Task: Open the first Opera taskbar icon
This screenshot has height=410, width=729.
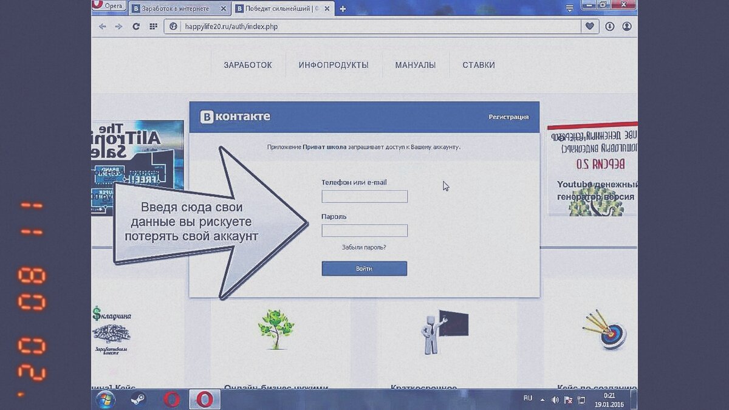Action: pyautogui.click(x=172, y=399)
